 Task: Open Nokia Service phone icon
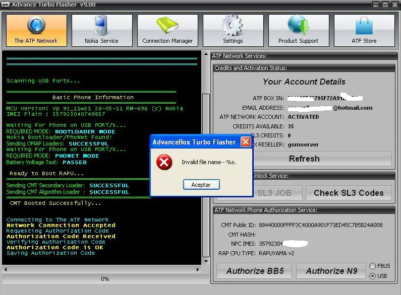101,25
